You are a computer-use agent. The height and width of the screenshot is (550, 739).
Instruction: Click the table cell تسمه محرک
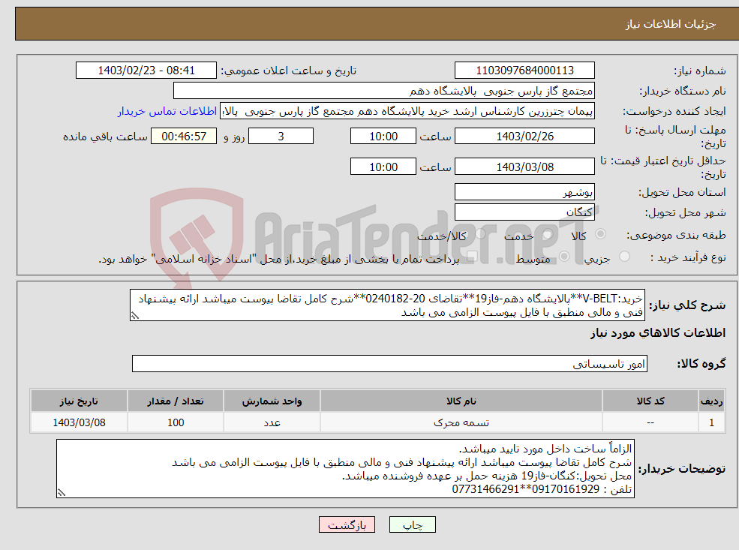461,422
